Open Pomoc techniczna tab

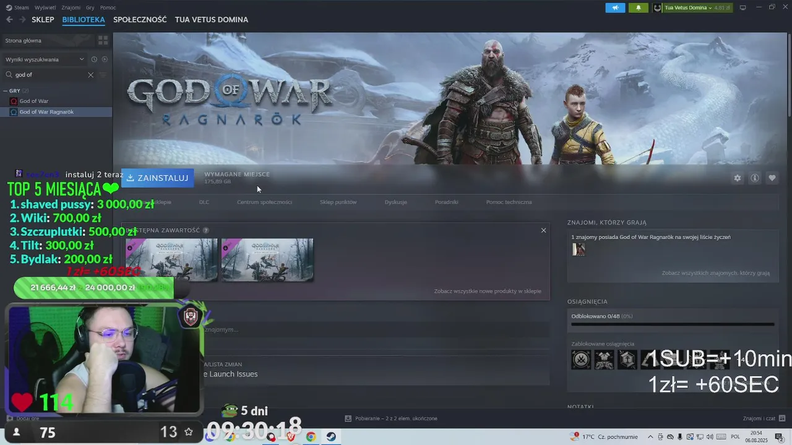[x=509, y=202]
